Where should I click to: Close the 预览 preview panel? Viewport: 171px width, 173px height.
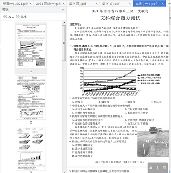click(63, 10)
